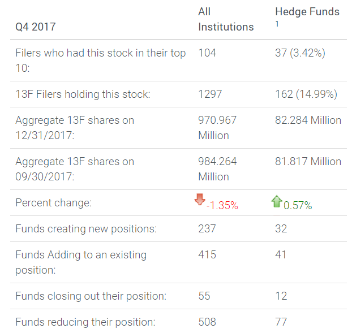Image resolution: width=352 pixels, height=333 pixels.
Task: Click the green up arrow icon
Action: (x=276, y=201)
